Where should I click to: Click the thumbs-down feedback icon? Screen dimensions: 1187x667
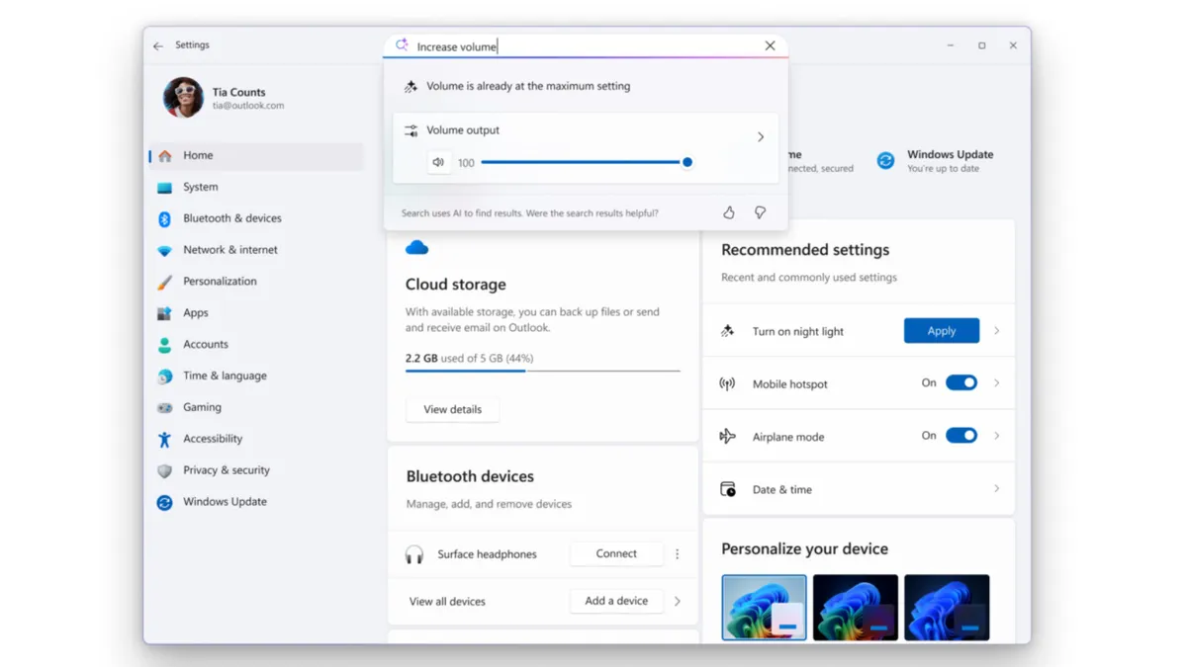click(760, 212)
